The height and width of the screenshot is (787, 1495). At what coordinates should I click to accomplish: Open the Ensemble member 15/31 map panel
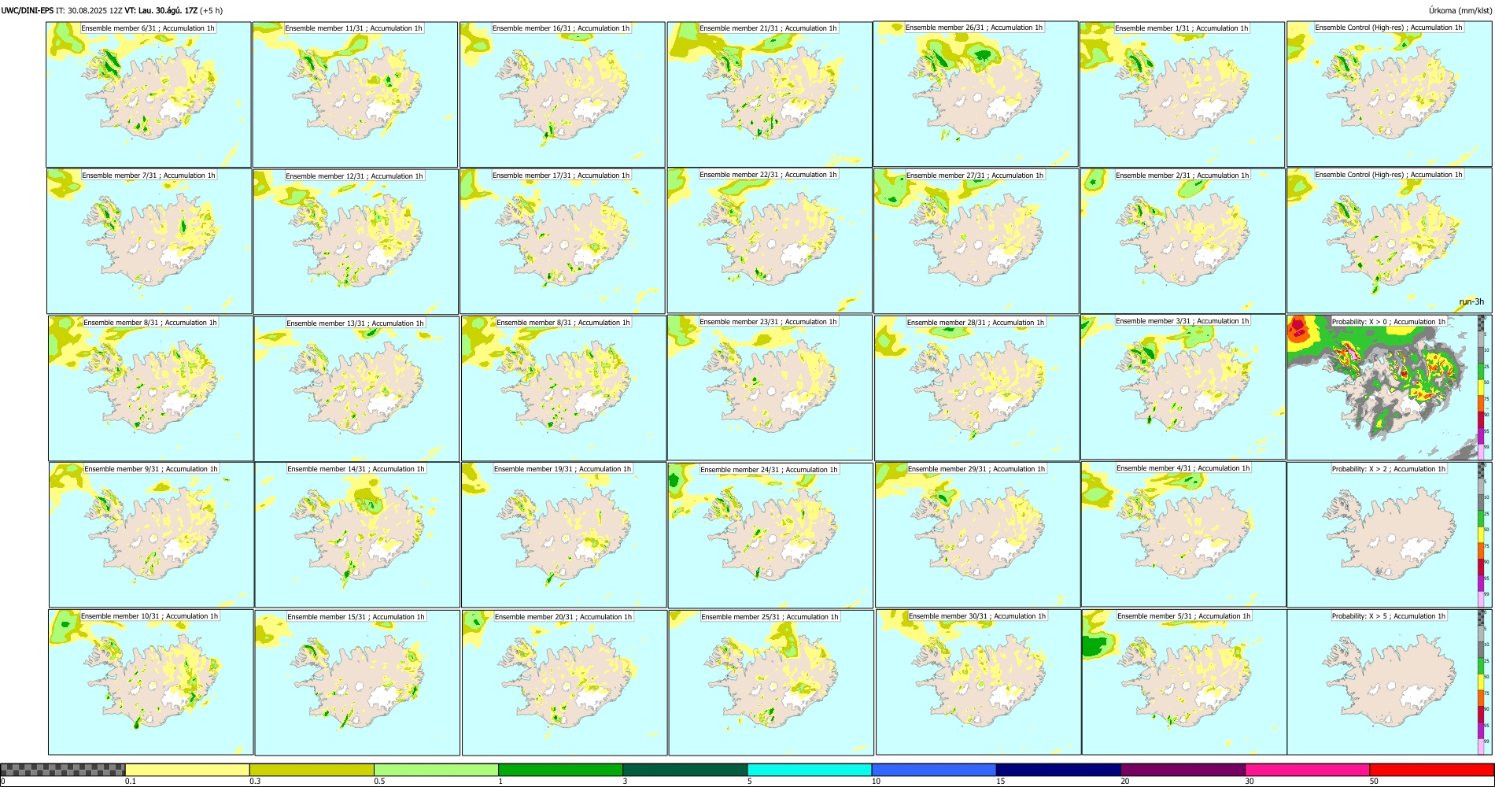click(x=357, y=682)
